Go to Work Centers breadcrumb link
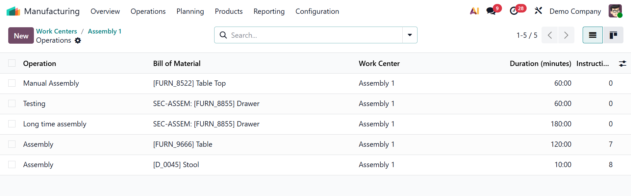This screenshot has height=196, width=631. point(57,31)
